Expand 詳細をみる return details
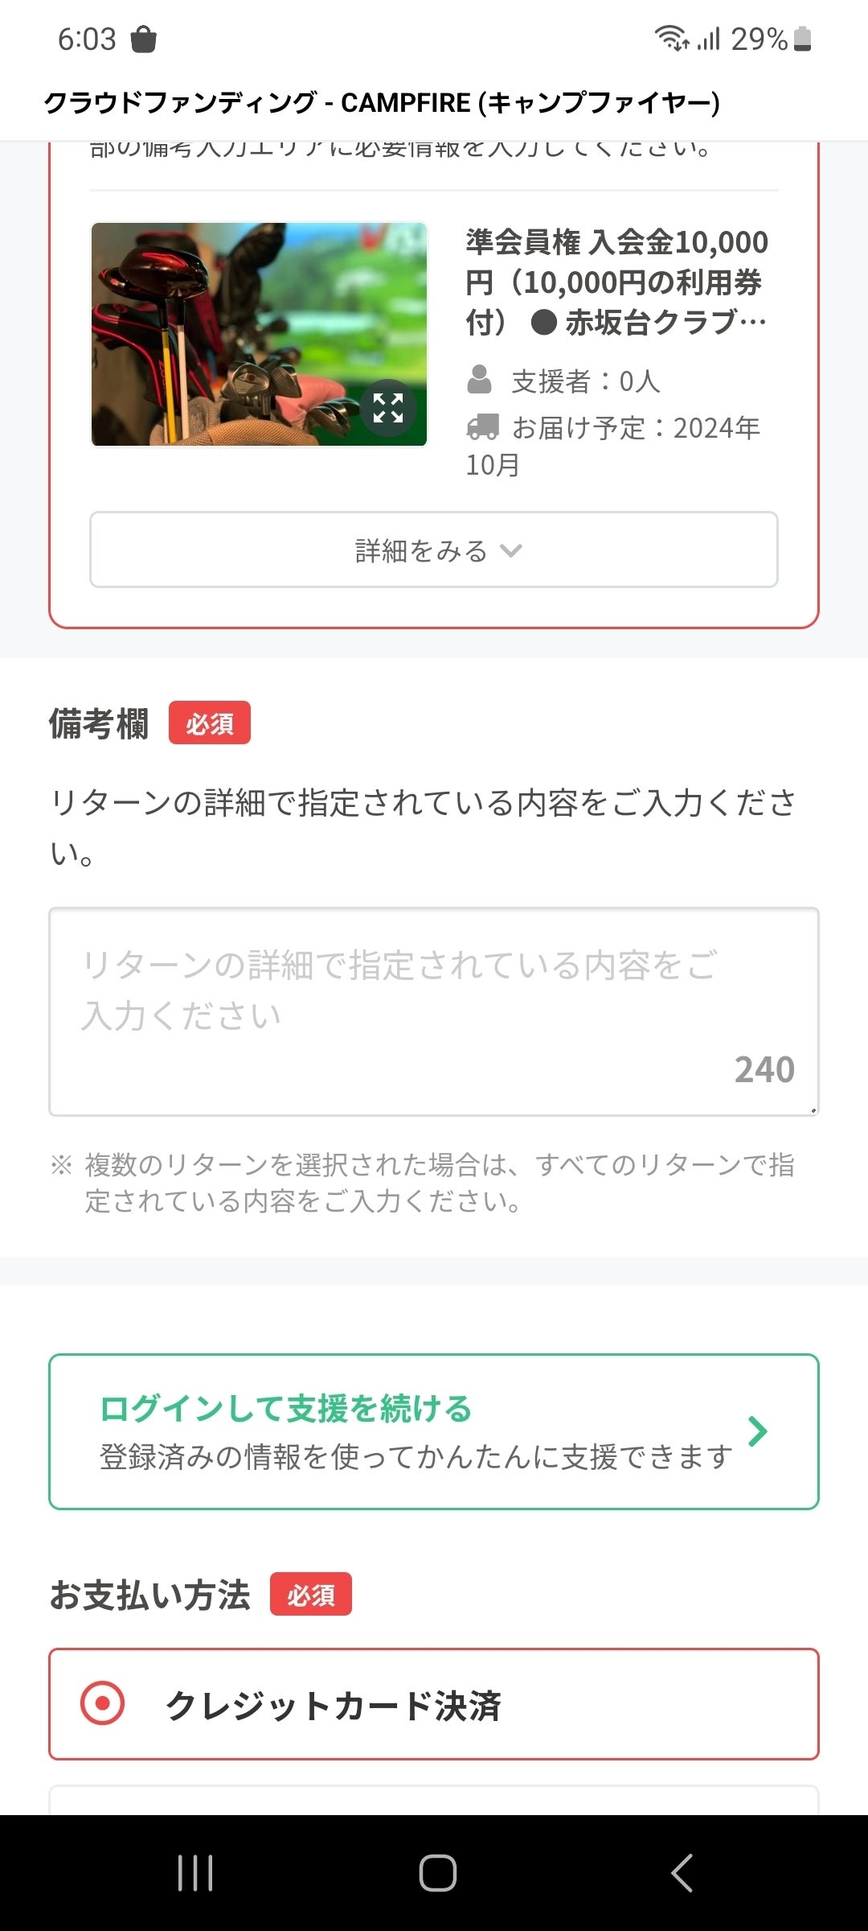Screen dimensions: 868x1931 click(434, 550)
